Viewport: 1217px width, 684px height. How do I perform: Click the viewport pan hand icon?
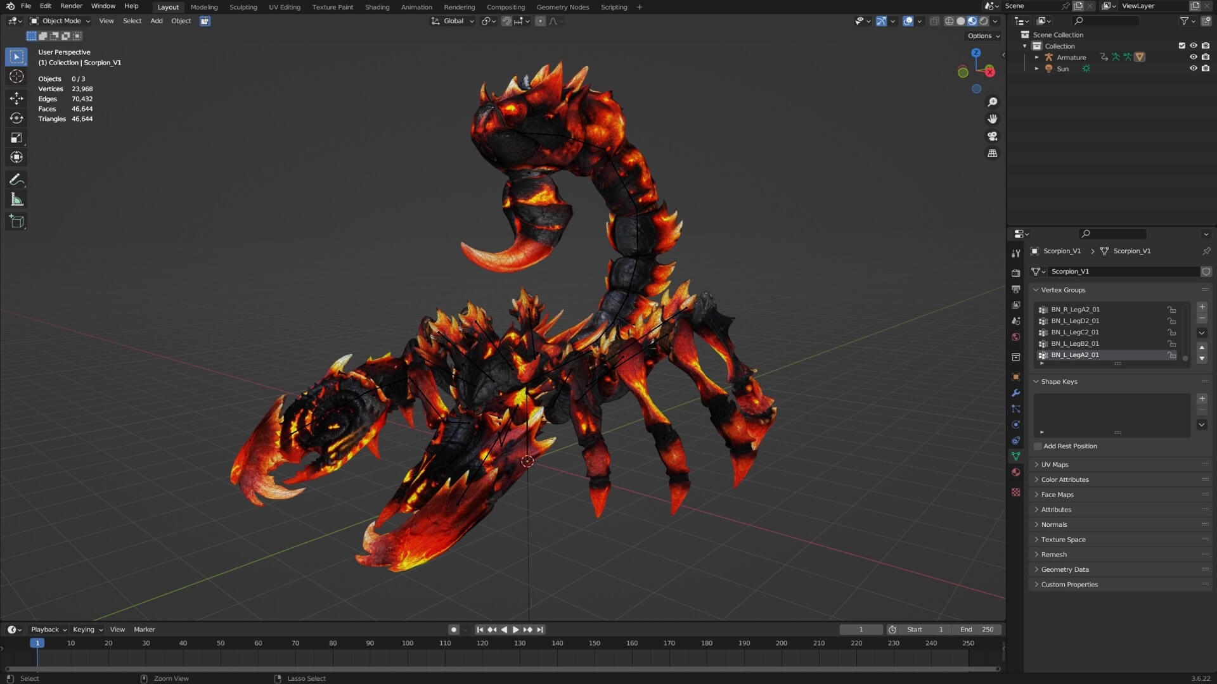(x=993, y=119)
